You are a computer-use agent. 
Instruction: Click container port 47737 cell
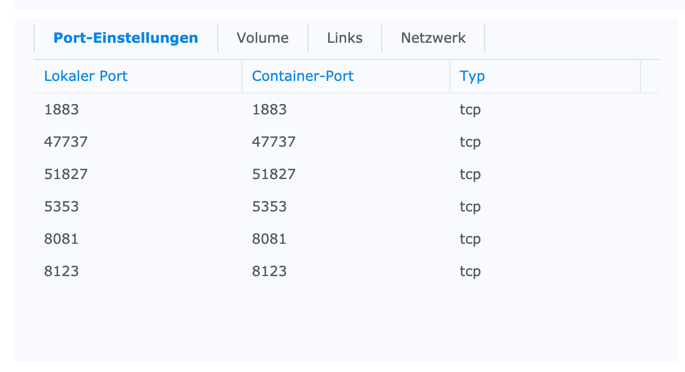(x=274, y=142)
